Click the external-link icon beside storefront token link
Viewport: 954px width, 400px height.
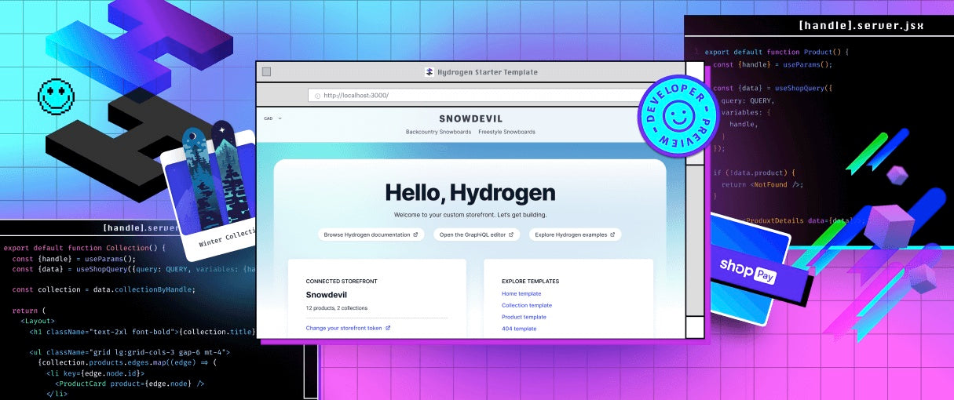pyautogui.click(x=388, y=328)
